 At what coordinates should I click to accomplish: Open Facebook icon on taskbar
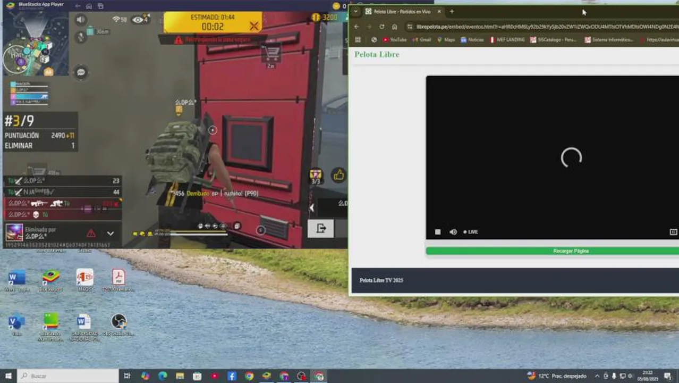tap(232, 376)
